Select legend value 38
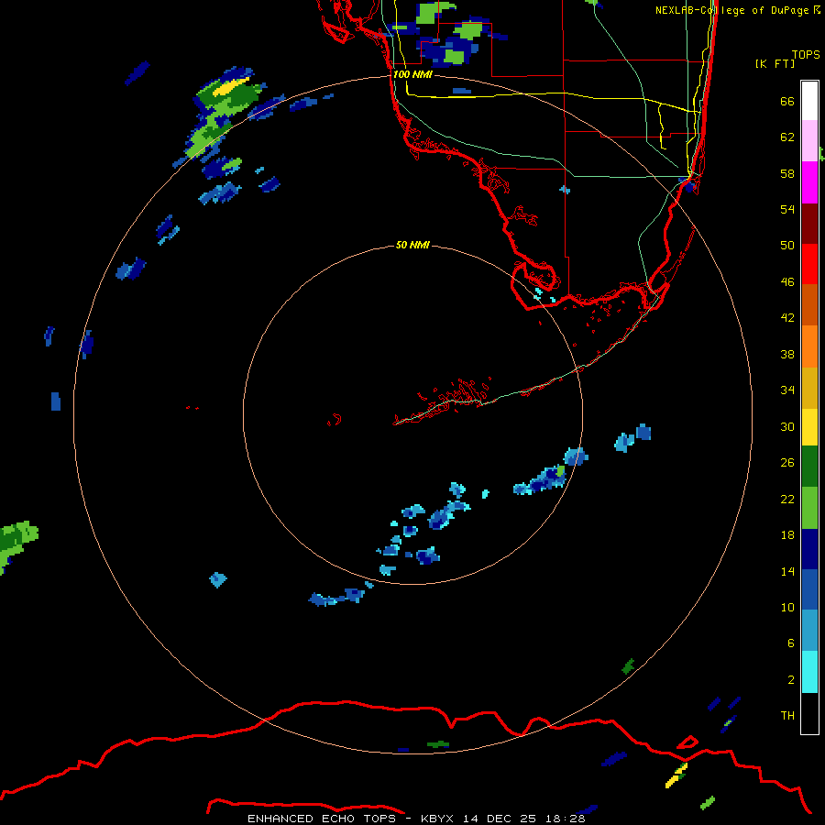The image size is (825, 825). tap(787, 354)
